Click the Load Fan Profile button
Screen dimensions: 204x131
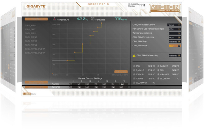click(36, 87)
